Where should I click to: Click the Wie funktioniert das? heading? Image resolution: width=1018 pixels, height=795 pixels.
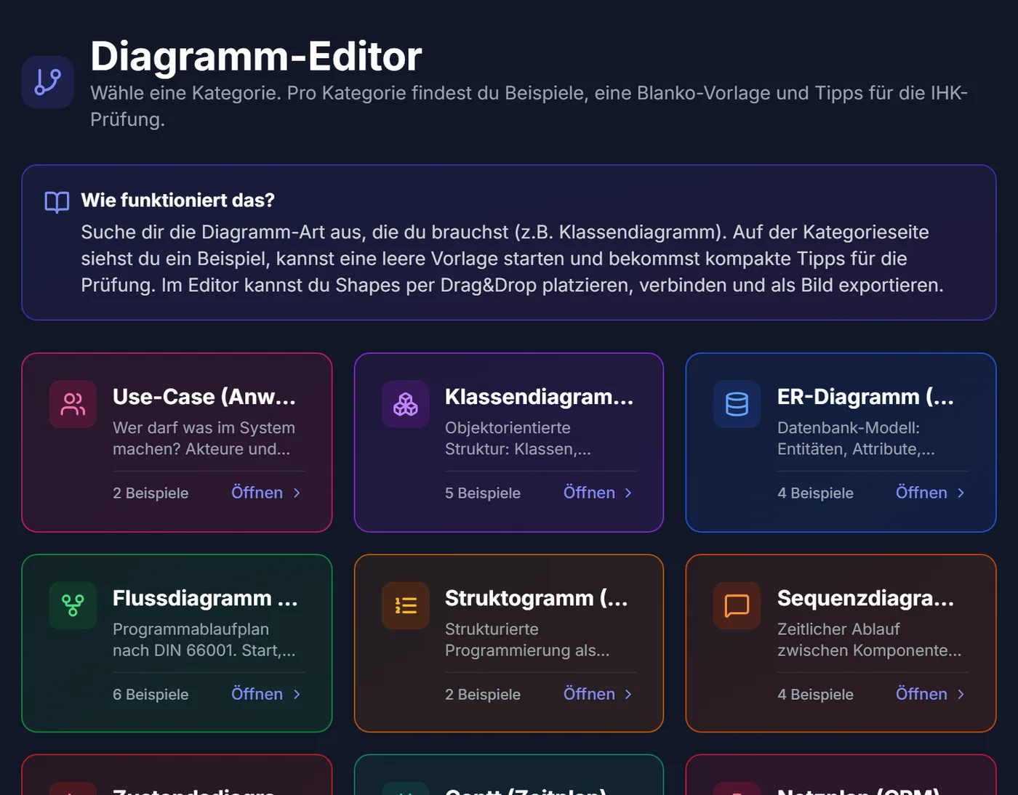pyautogui.click(x=177, y=201)
